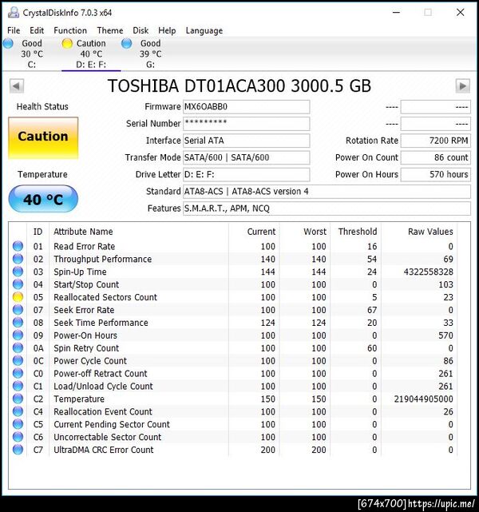Click the Firmware field MX6OABB0
Viewport: 479px width, 512px height.
pyautogui.click(x=247, y=107)
